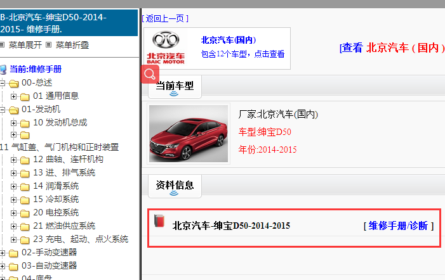
Task: Click the BAIC Motor logo
Action: 166,48
